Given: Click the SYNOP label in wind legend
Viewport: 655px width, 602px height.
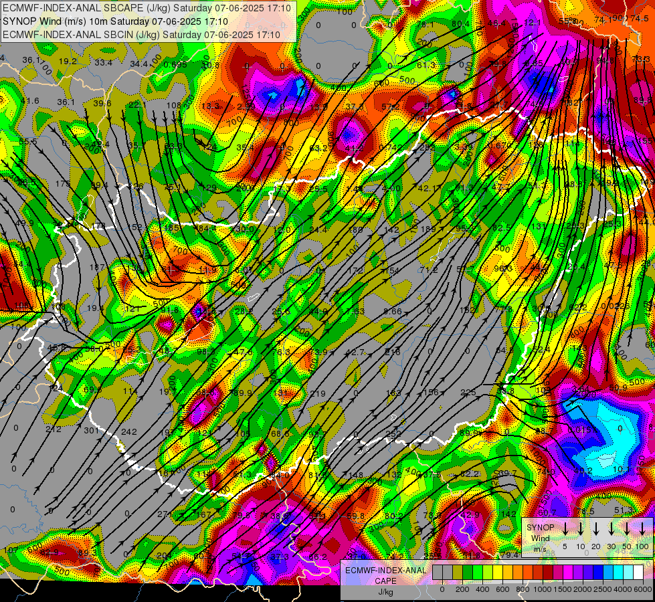Looking at the screenshot, I should click(540, 528).
